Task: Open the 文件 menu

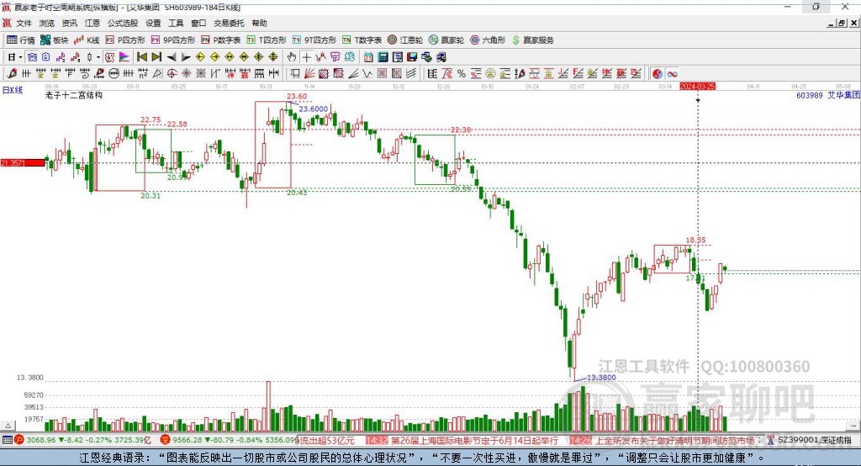Action: [x=24, y=23]
